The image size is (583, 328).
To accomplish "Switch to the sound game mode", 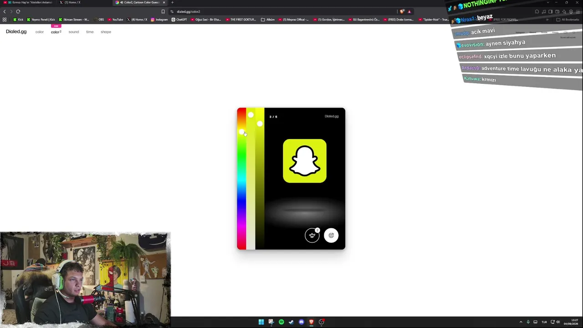I will coord(74,32).
